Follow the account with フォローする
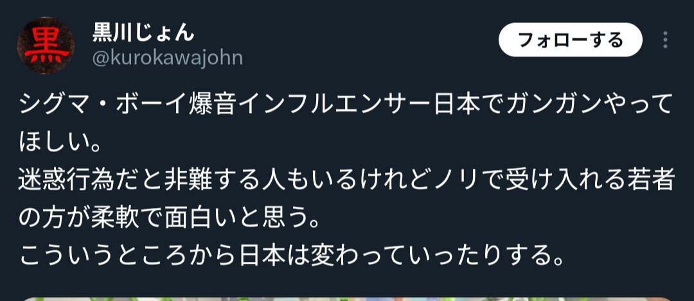The image size is (694, 301). (570, 40)
